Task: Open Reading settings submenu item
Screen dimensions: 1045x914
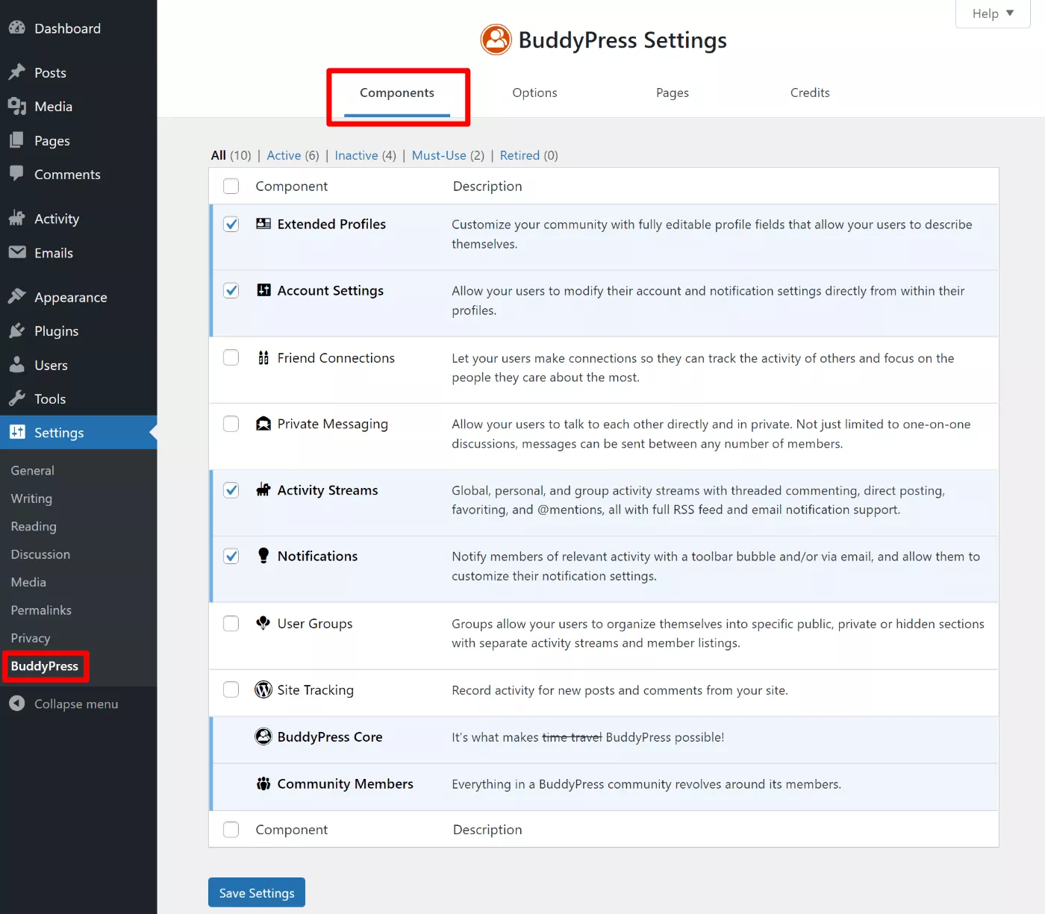Action: coord(34,527)
